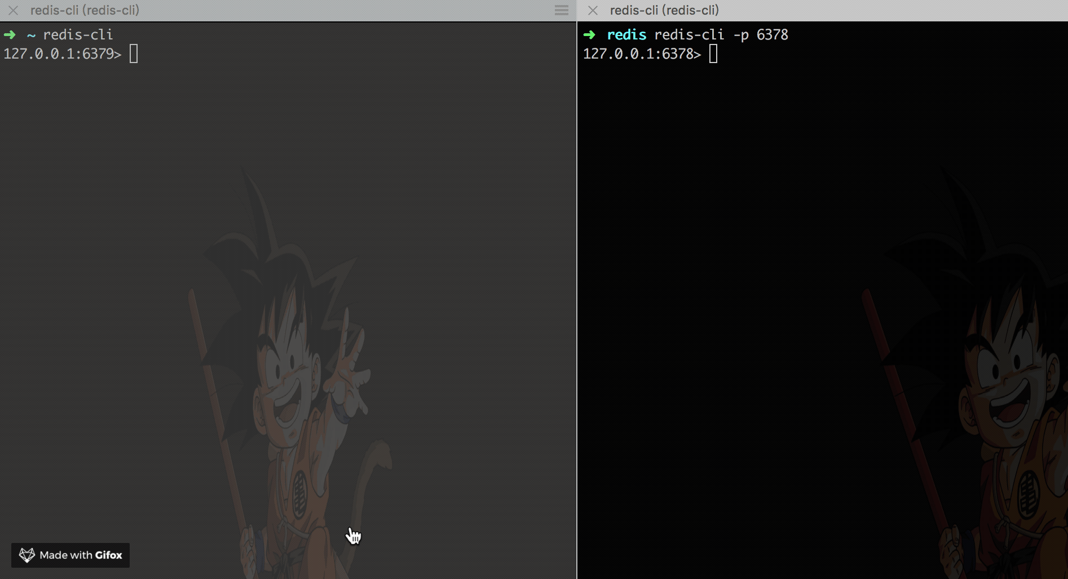
Task: Click the 'redis-cli' command in left pane
Action: [78, 35]
